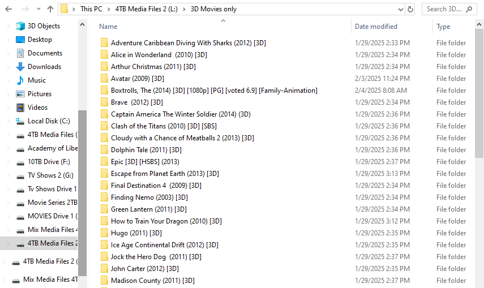Click the Refresh button in address bar
The width and height of the screenshot is (484, 288).
coord(410,9)
